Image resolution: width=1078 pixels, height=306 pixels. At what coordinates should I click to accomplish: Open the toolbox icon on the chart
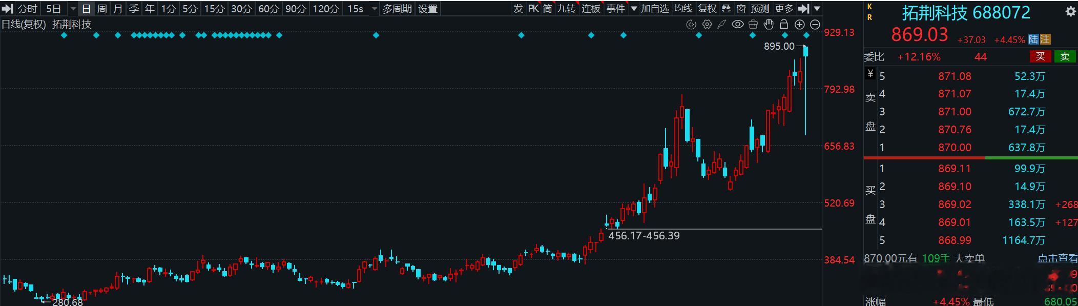(753, 24)
